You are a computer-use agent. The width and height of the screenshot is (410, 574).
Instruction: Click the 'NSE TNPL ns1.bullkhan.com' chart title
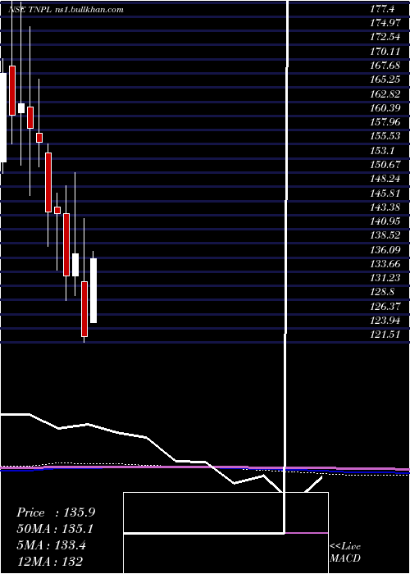point(66,10)
